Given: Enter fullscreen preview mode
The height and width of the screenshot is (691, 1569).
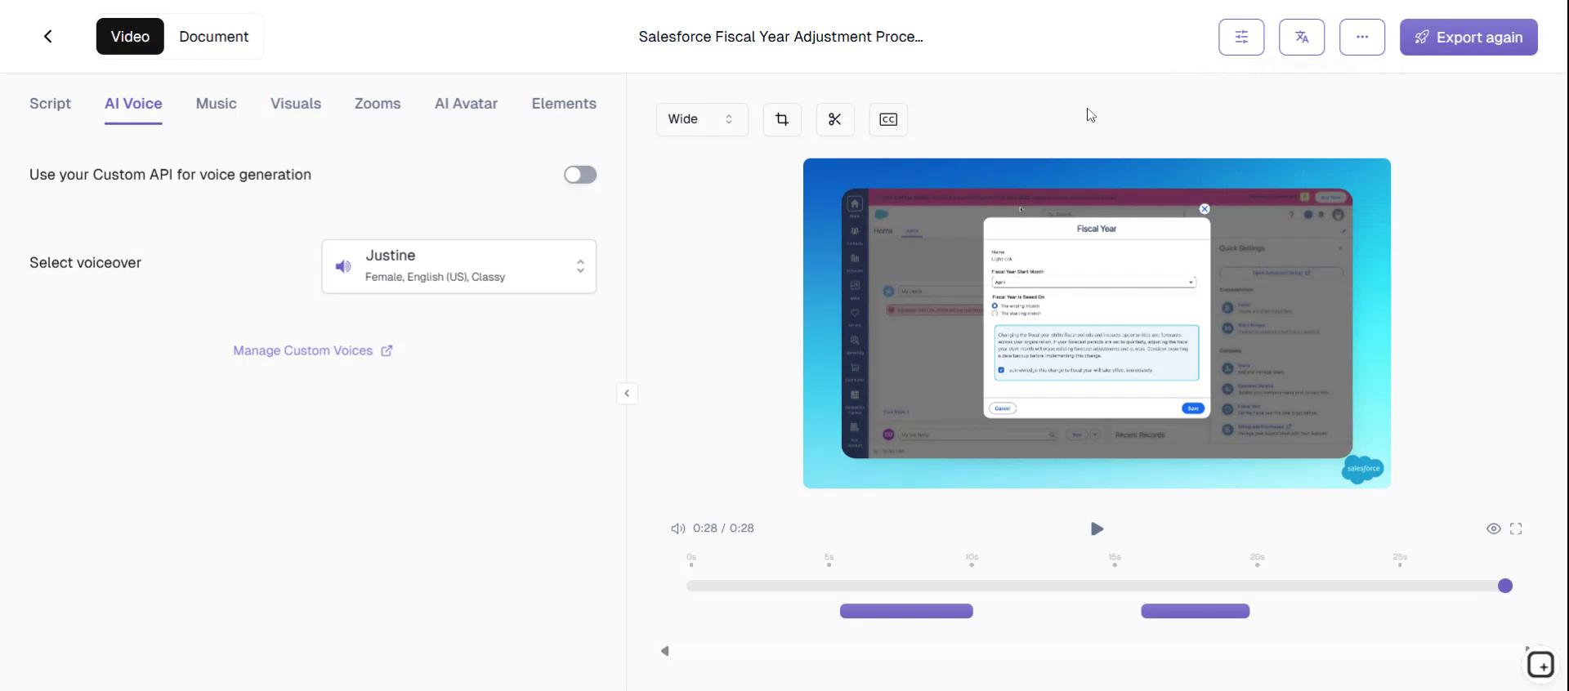Looking at the screenshot, I should (x=1516, y=528).
